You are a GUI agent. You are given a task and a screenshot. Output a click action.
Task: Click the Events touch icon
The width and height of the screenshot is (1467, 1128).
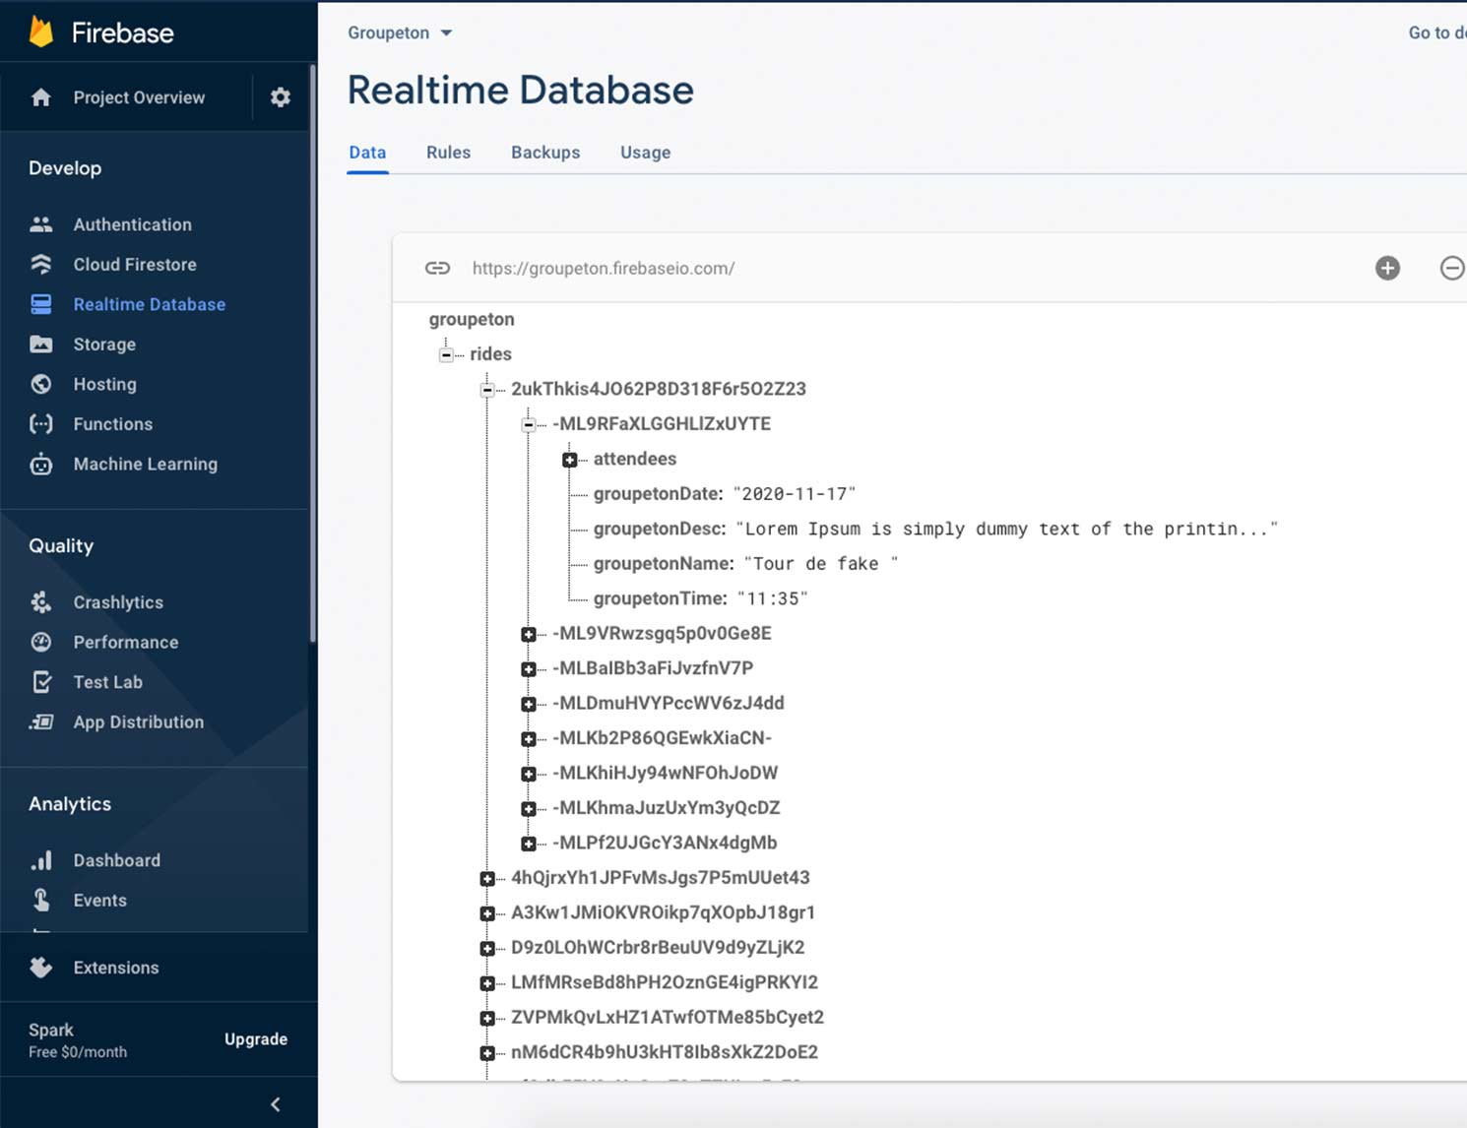point(40,900)
